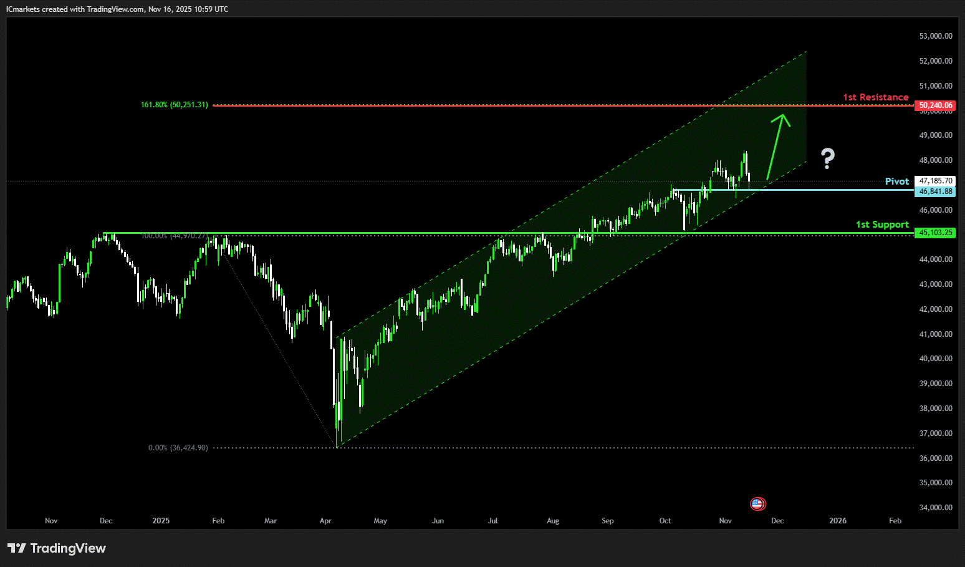Click the ICmarkets chart header text
The image size is (965, 567).
pos(117,9)
